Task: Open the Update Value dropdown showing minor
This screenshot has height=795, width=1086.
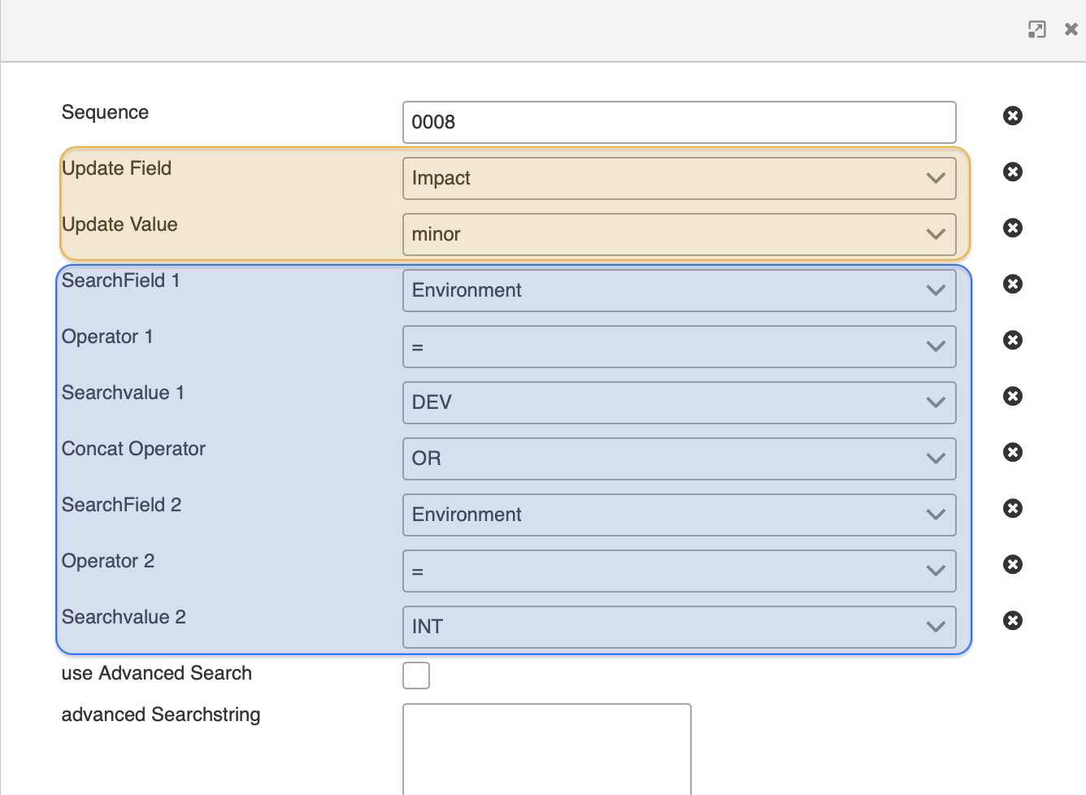Action: pos(679,234)
